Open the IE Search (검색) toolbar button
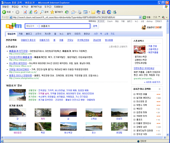Screen dimensions: 170x143 click(44, 12)
